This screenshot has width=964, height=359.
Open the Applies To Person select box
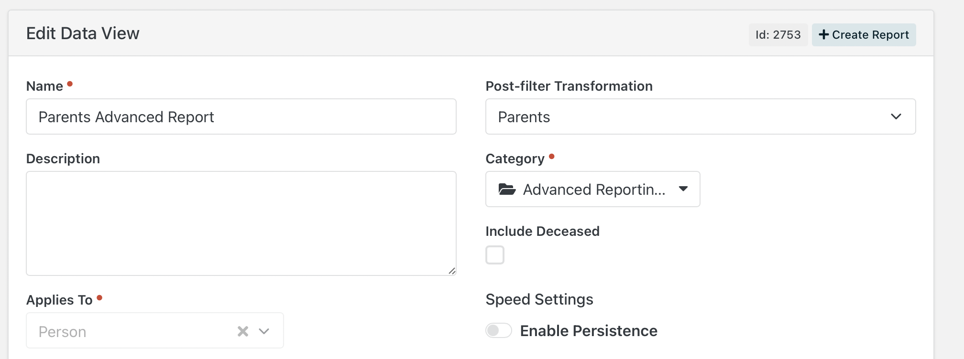coord(155,330)
